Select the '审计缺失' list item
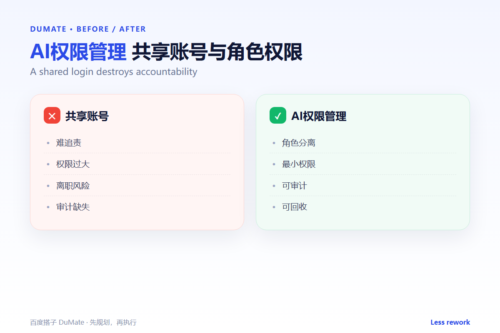 [137, 207]
